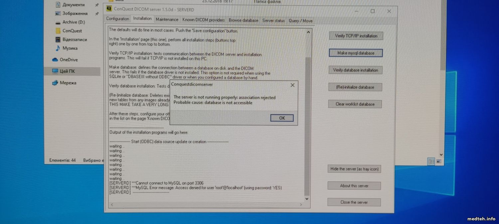Select Цей ПК in navigation tree
The width and height of the screenshot is (499, 224).
pyautogui.click(x=67, y=71)
